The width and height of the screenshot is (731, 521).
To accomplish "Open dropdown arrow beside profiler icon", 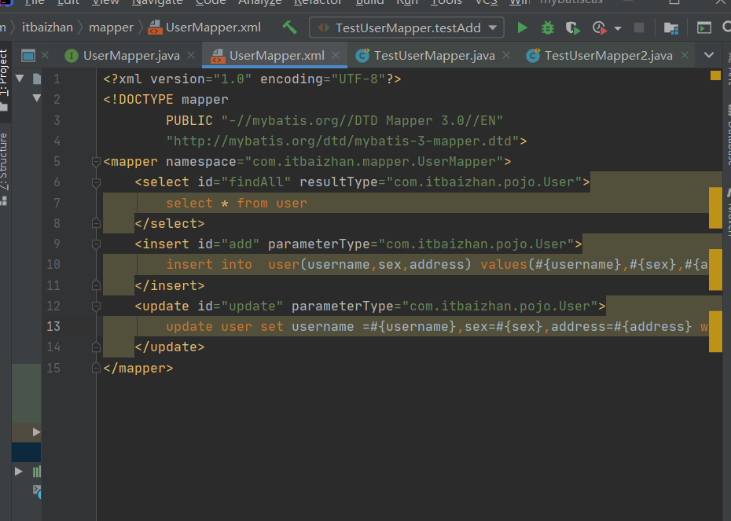I will click(618, 28).
